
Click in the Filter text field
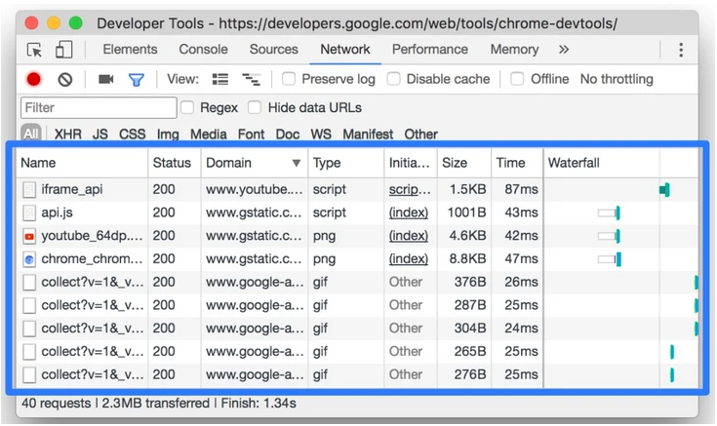tap(99, 107)
